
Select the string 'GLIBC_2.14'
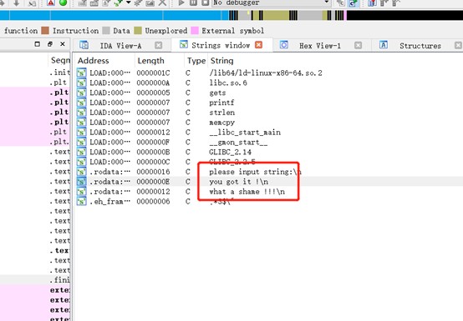click(x=230, y=152)
